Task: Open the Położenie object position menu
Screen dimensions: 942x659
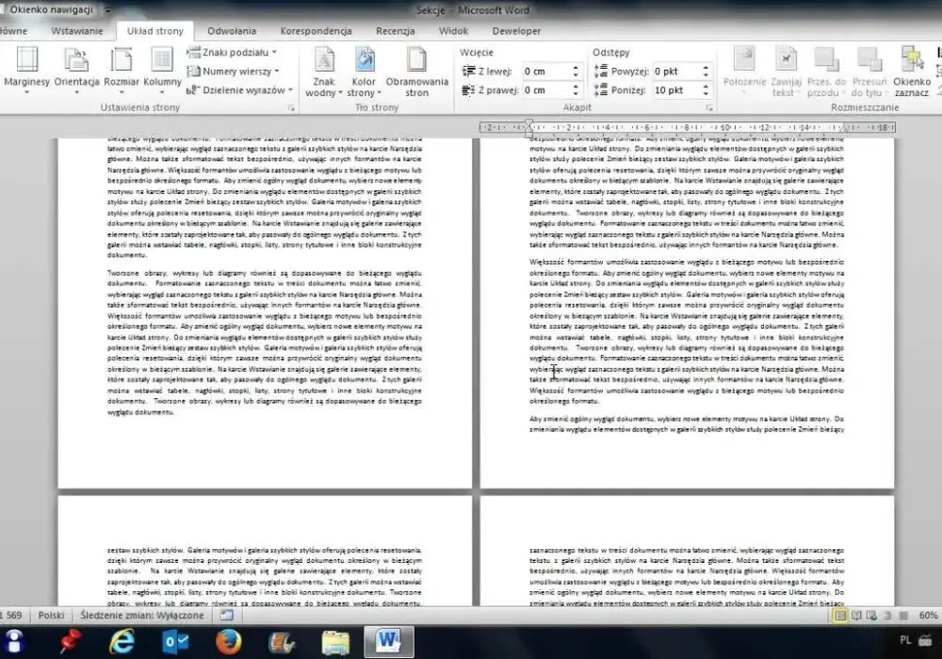Action: tap(744, 71)
